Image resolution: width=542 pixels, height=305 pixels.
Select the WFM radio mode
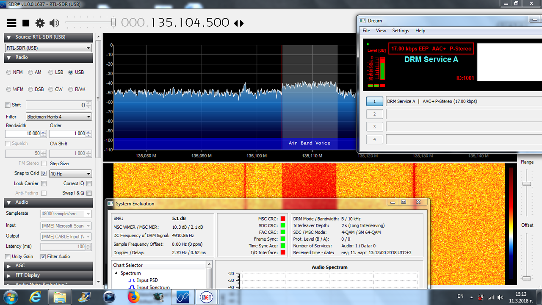[x=9, y=89]
